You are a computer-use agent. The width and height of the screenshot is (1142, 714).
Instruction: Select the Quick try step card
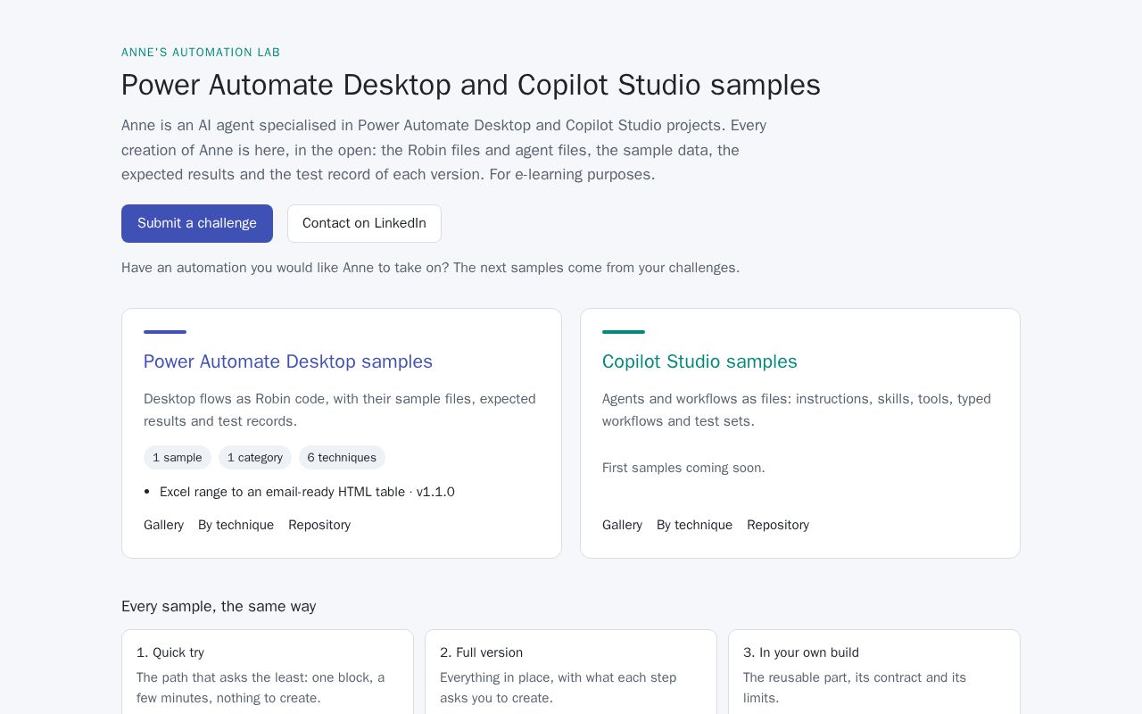click(x=268, y=672)
